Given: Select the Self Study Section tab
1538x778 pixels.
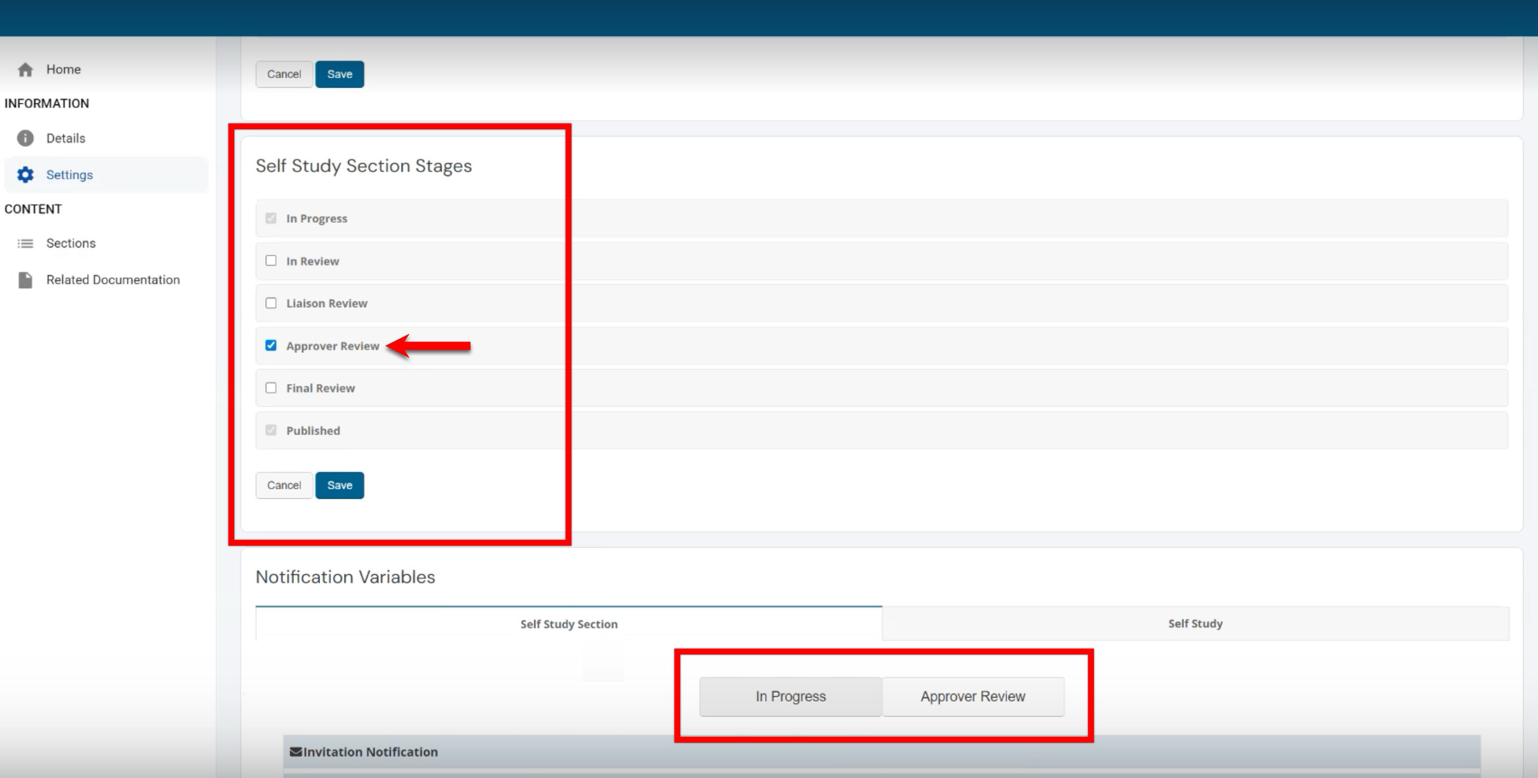Looking at the screenshot, I should (x=569, y=624).
